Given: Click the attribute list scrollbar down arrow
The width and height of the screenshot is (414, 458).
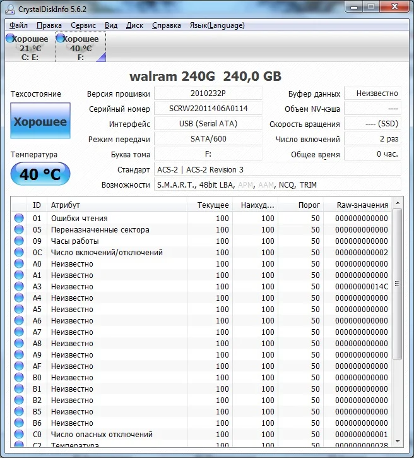Looking at the screenshot, I should coord(398,442).
